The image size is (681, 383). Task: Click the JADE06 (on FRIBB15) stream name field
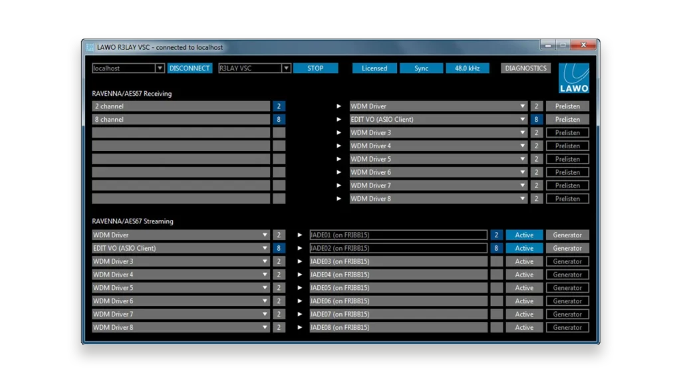(398, 301)
